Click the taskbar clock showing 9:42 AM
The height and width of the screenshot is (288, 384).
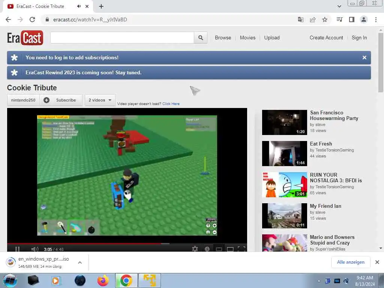[x=365, y=281]
